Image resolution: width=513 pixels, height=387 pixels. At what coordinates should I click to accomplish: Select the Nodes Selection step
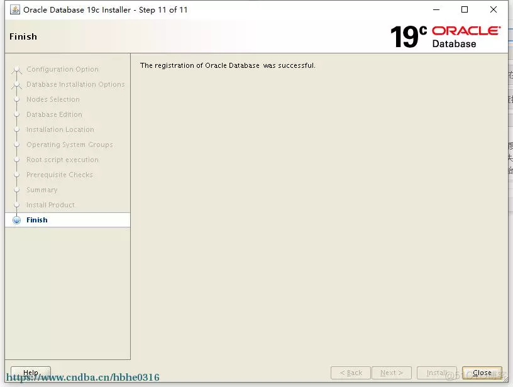[x=53, y=99]
